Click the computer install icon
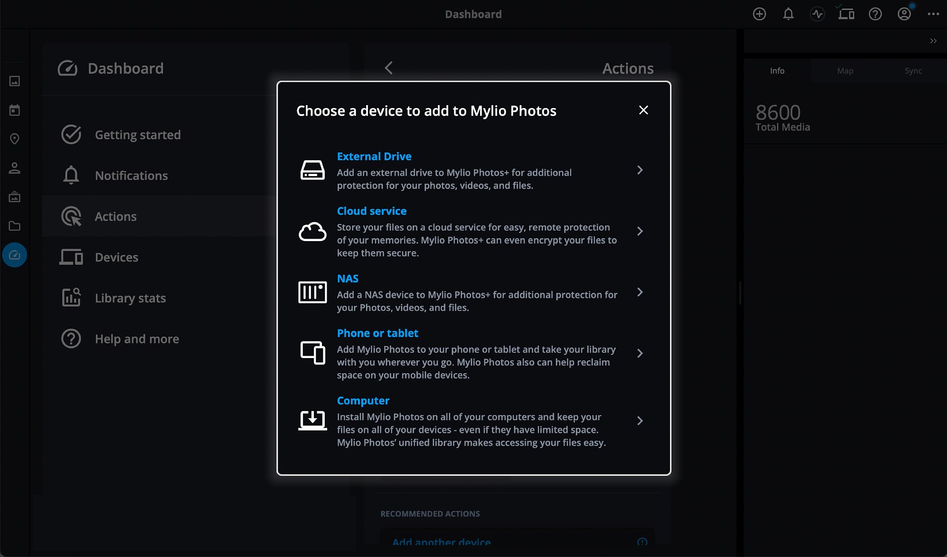Screen dimensions: 947x557 (x=313, y=421)
